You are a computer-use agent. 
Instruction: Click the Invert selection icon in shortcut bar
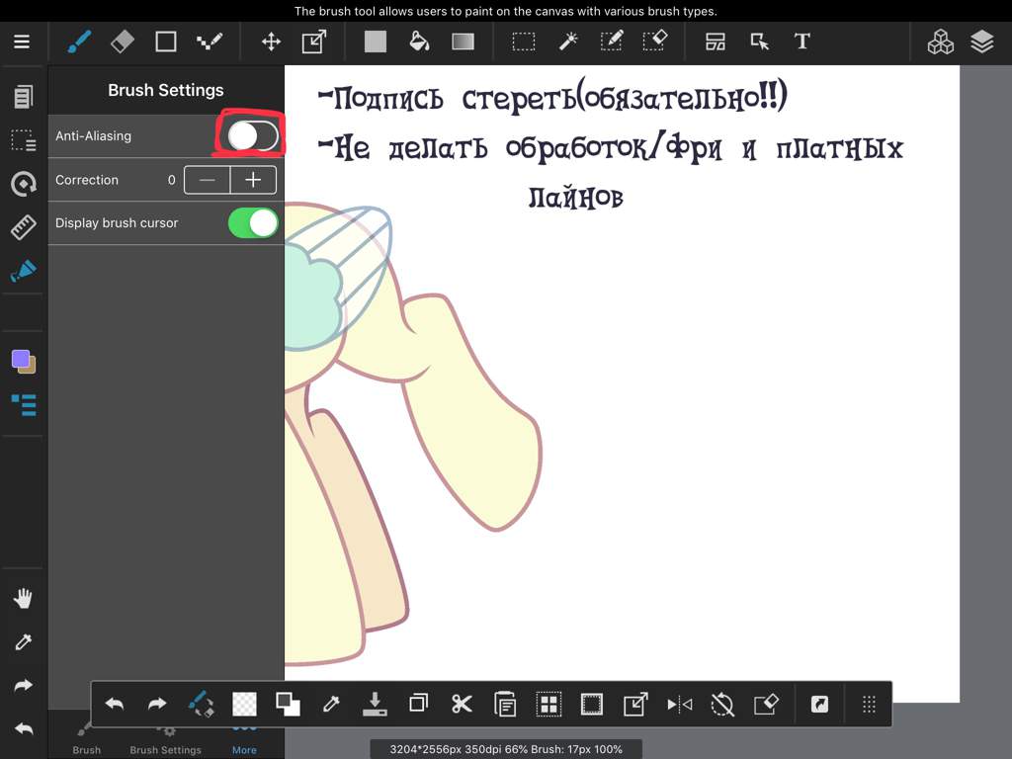point(592,704)
